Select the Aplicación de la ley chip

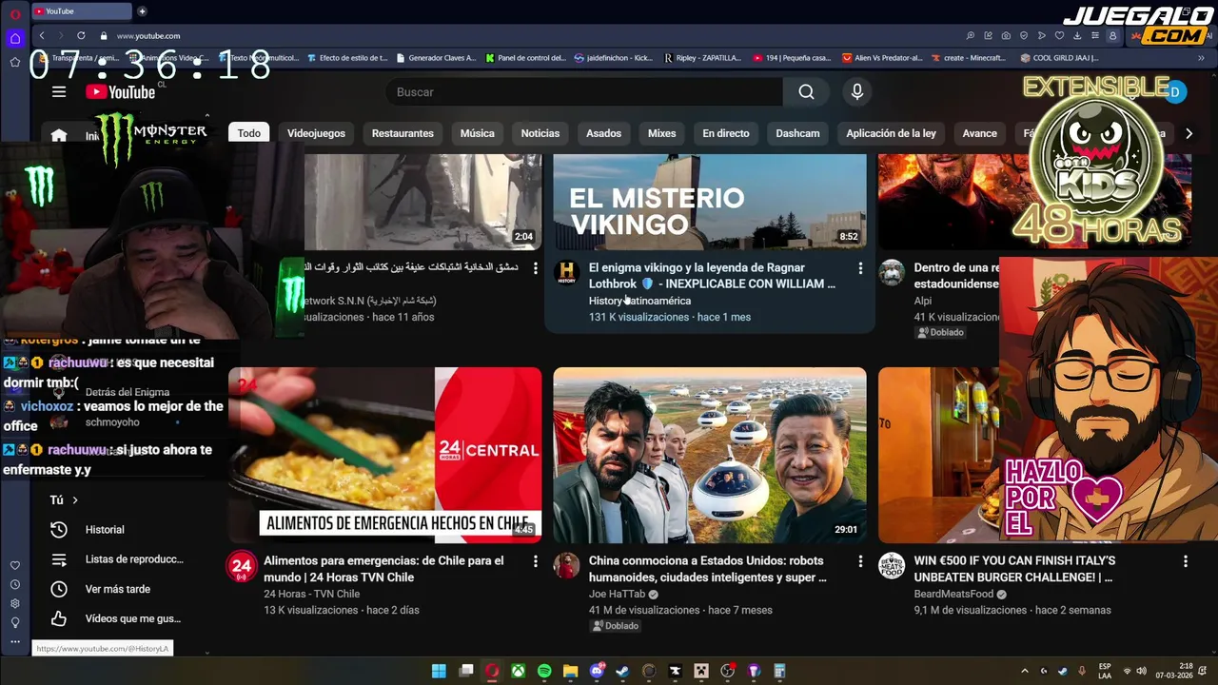[891, 133]
